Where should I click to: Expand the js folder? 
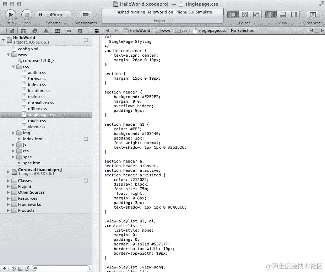(x=13, y=145)
